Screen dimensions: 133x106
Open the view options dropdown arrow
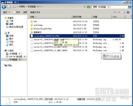[119, 12]
